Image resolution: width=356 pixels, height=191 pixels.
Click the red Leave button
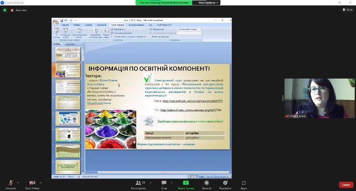pyautogui.click(x=346, y=185)
